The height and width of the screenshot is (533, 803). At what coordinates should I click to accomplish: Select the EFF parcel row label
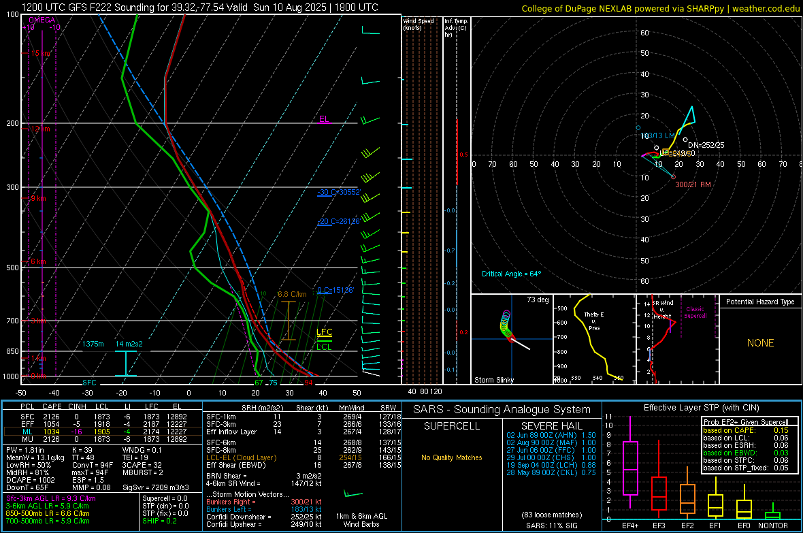[28, 424]
